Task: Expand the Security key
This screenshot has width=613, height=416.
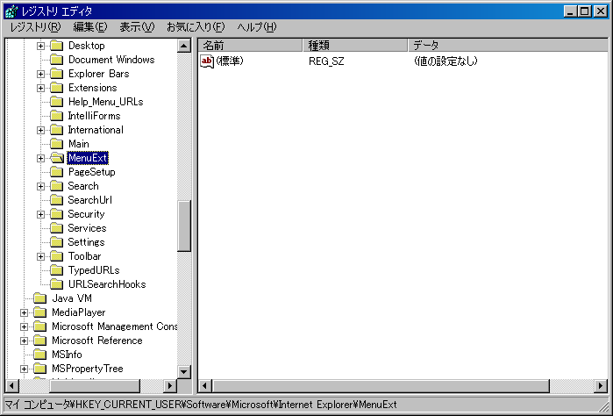Action: [40, 214]
